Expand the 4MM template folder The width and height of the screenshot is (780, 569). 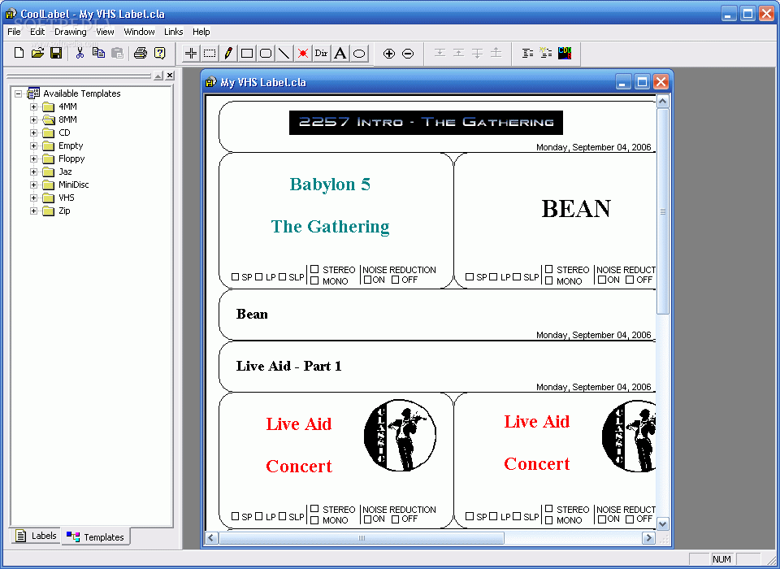point(34,106)
